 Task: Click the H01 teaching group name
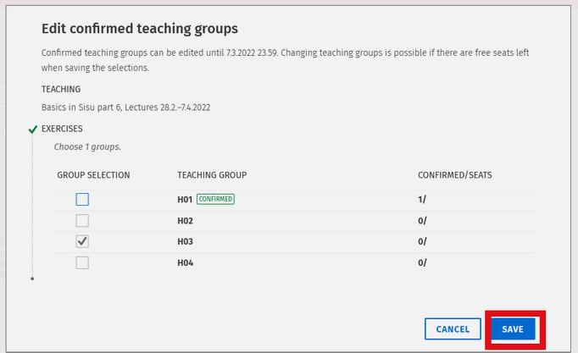pos(185,199)
